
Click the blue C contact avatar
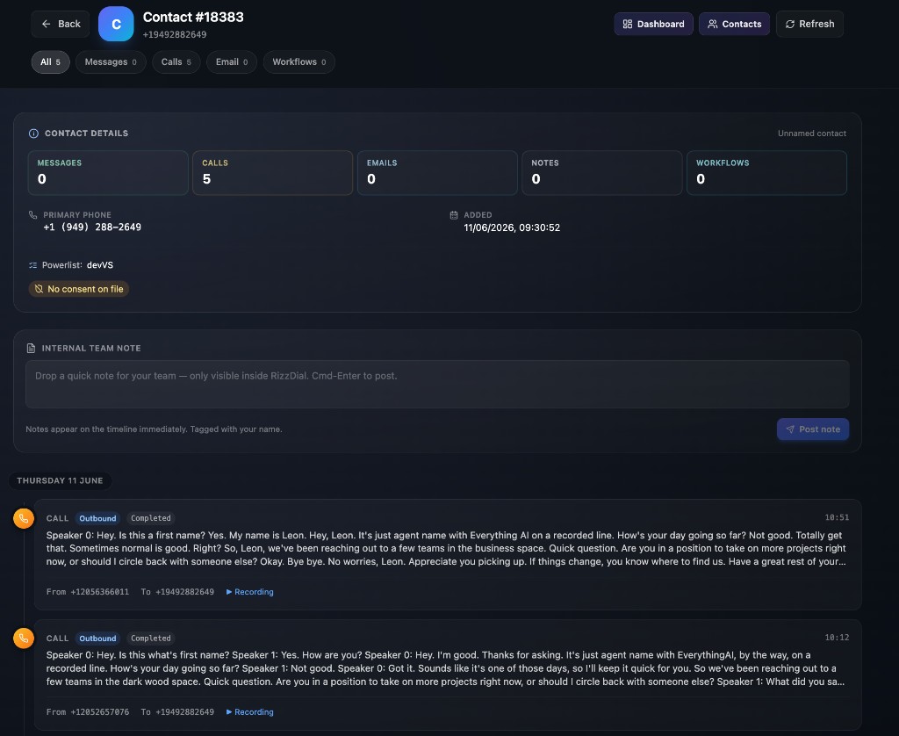point(116,24)
